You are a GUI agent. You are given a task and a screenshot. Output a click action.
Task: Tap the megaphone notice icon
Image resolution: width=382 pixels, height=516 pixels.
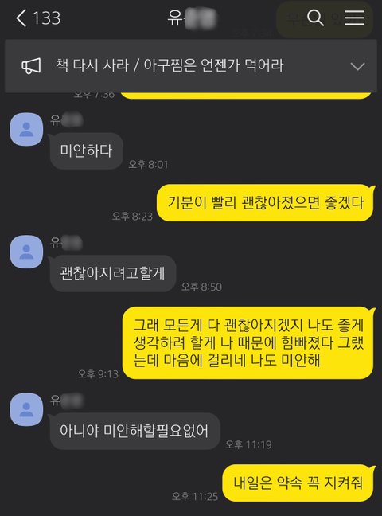(x=31, y=65)
